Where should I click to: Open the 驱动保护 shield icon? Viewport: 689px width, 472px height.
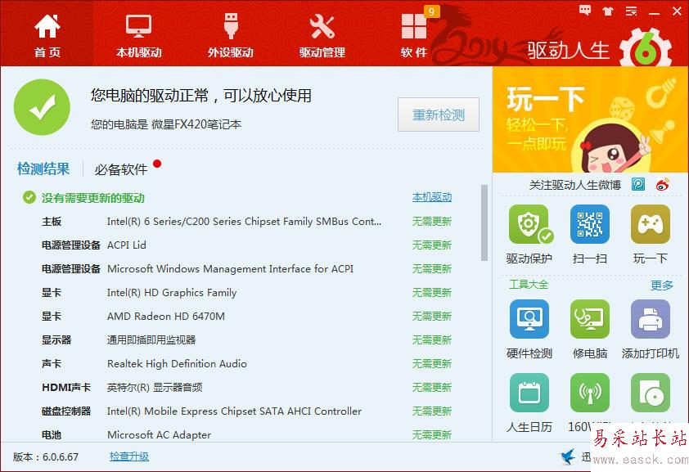[529, 224]
